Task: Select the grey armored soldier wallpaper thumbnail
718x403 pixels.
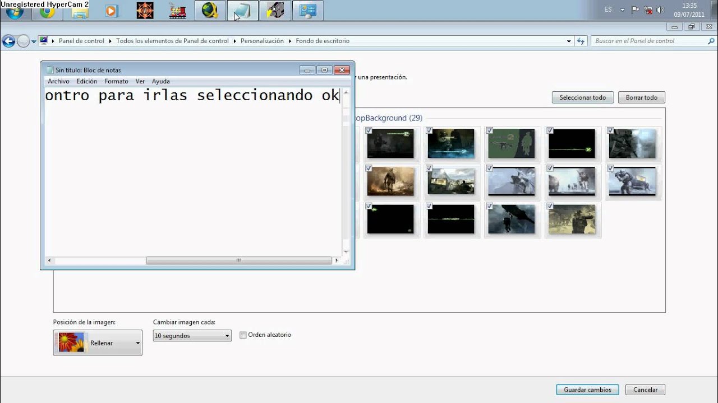Action: 632,144
